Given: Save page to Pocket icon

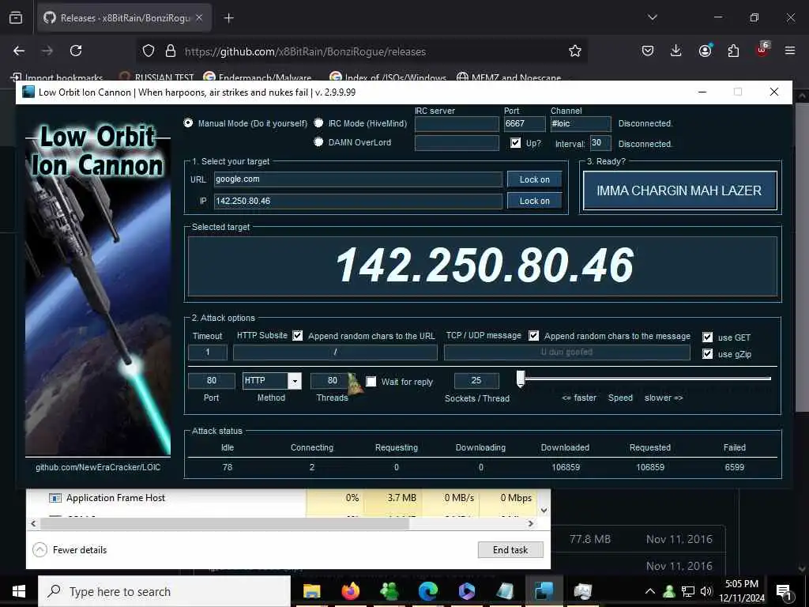Looking at the screenshot, I should coord(648,51).
